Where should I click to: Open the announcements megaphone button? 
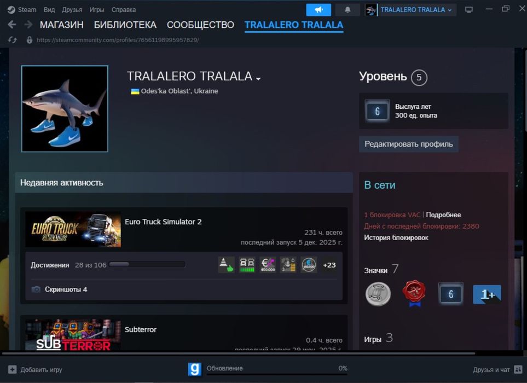(x=318, y=10)
